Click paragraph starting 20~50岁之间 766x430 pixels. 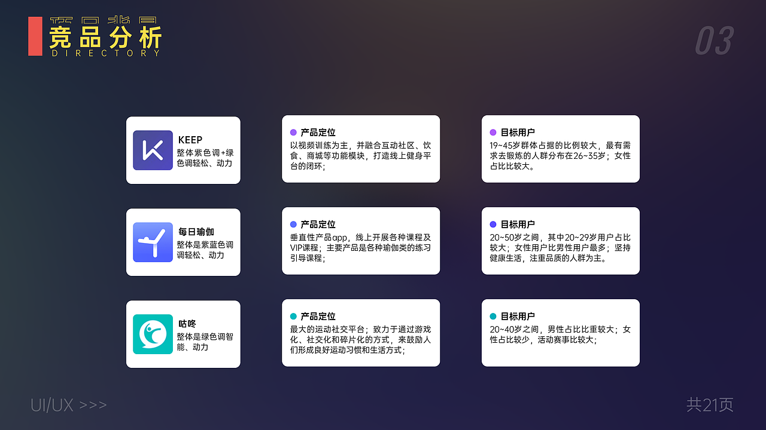click(x=561, y=248)
